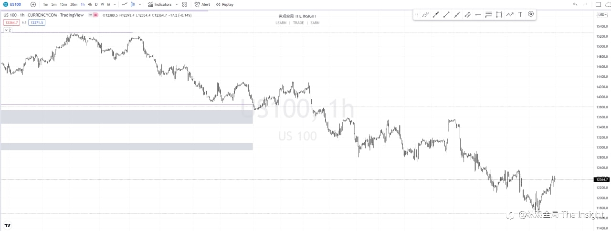611x231 pixels.
Task: Pick the Parallel channel drawing tool
Action: (x=467, y=15)
